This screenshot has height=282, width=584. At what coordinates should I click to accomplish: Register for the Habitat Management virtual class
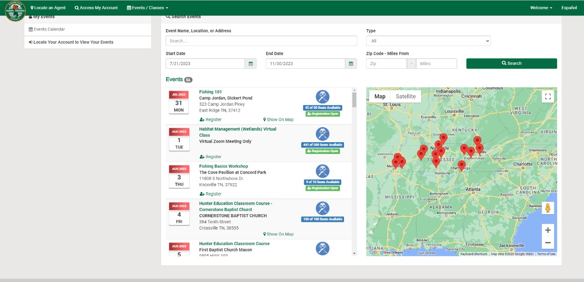[x=210, y=157]
